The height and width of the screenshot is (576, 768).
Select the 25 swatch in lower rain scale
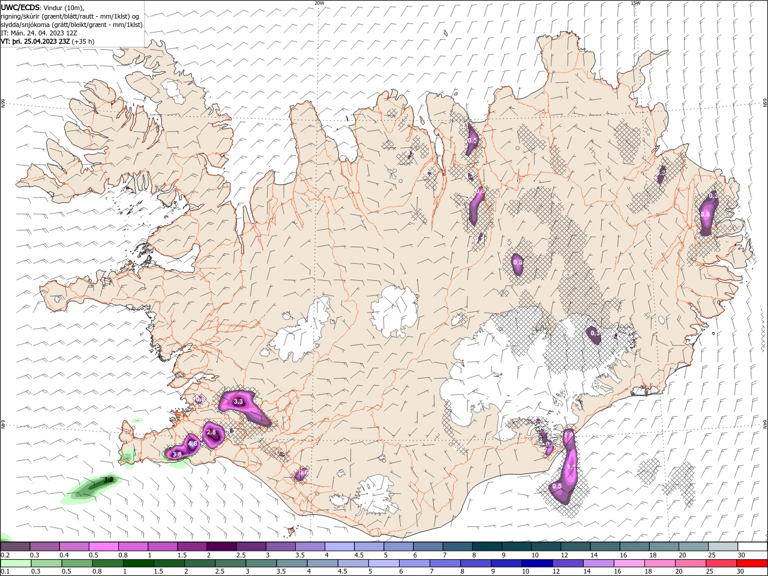pyautogui.click(x=722, y=563)
